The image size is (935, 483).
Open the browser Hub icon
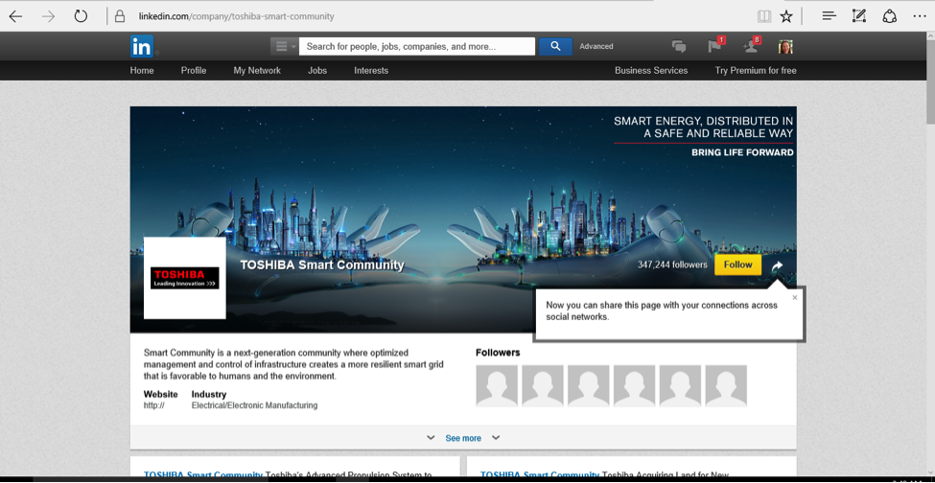click(829, 16)
